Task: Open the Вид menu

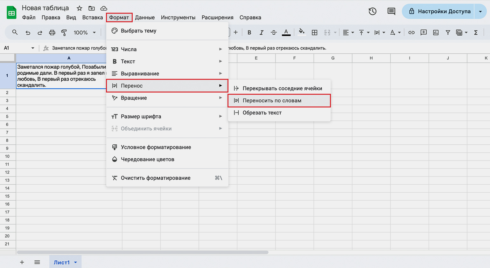Action: (71, 17)
